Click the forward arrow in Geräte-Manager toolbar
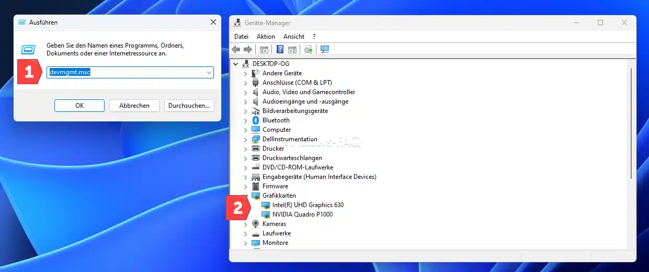This screenshot has height=272, width=649. [x=247, y=50]
